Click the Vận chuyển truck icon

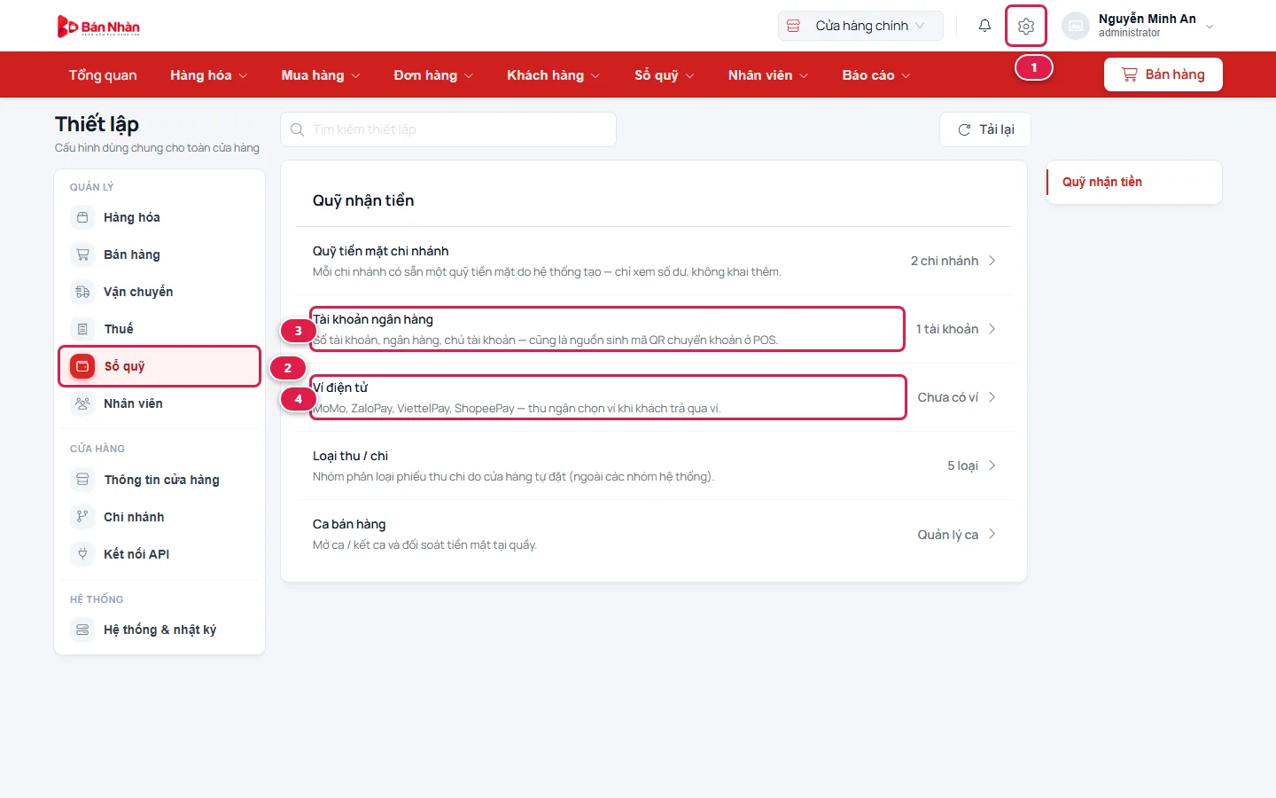tap(82, 292)
